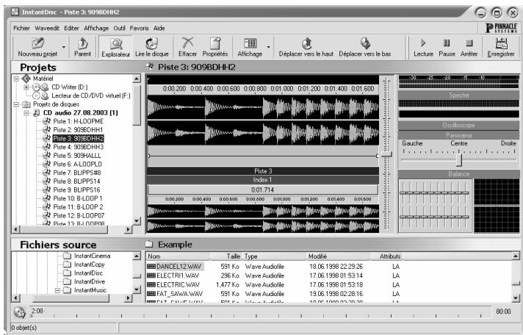Collapse the Matériel tree node
Screen dimensions: 523x335
(16, 79)
